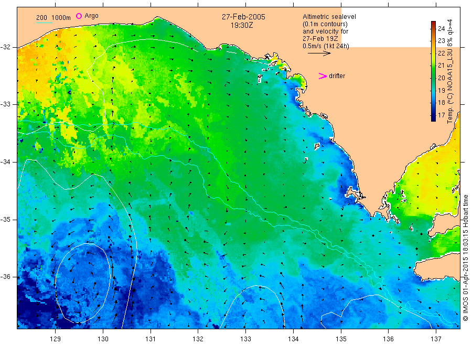Click the longitude axis label '133'
Viewport: 472px width, 346px height.
(x=245, y=339)
